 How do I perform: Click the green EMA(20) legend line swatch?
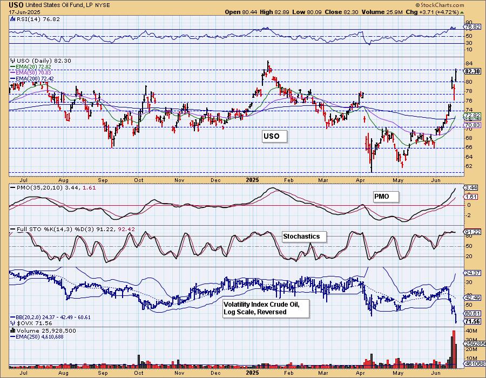(x=13, y=66)
